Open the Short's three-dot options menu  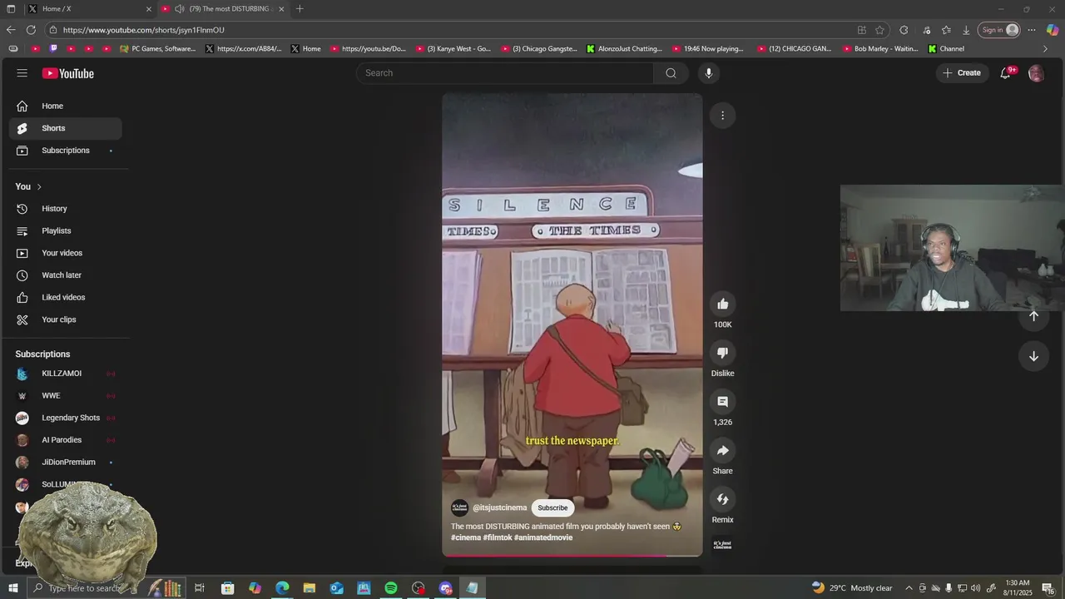(x=722, y=116)
